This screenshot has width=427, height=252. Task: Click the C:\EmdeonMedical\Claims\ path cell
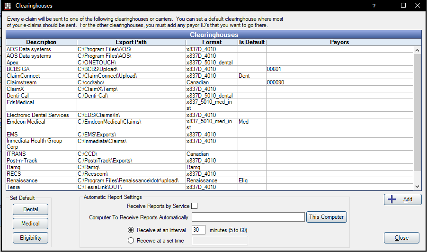click(x=131, y=125)
